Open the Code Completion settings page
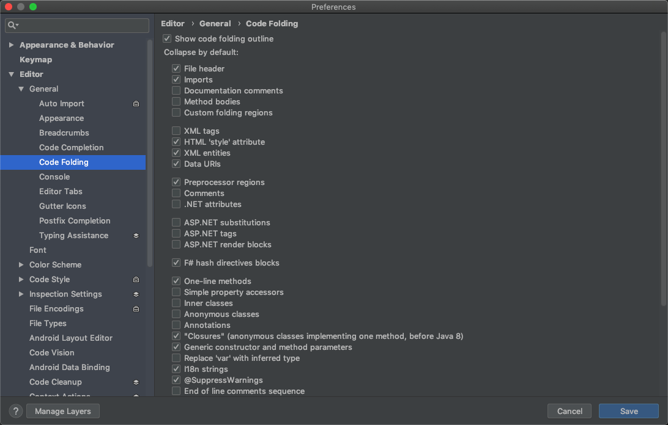The height and width of the screenshot is (425, 668). [71, 148]
